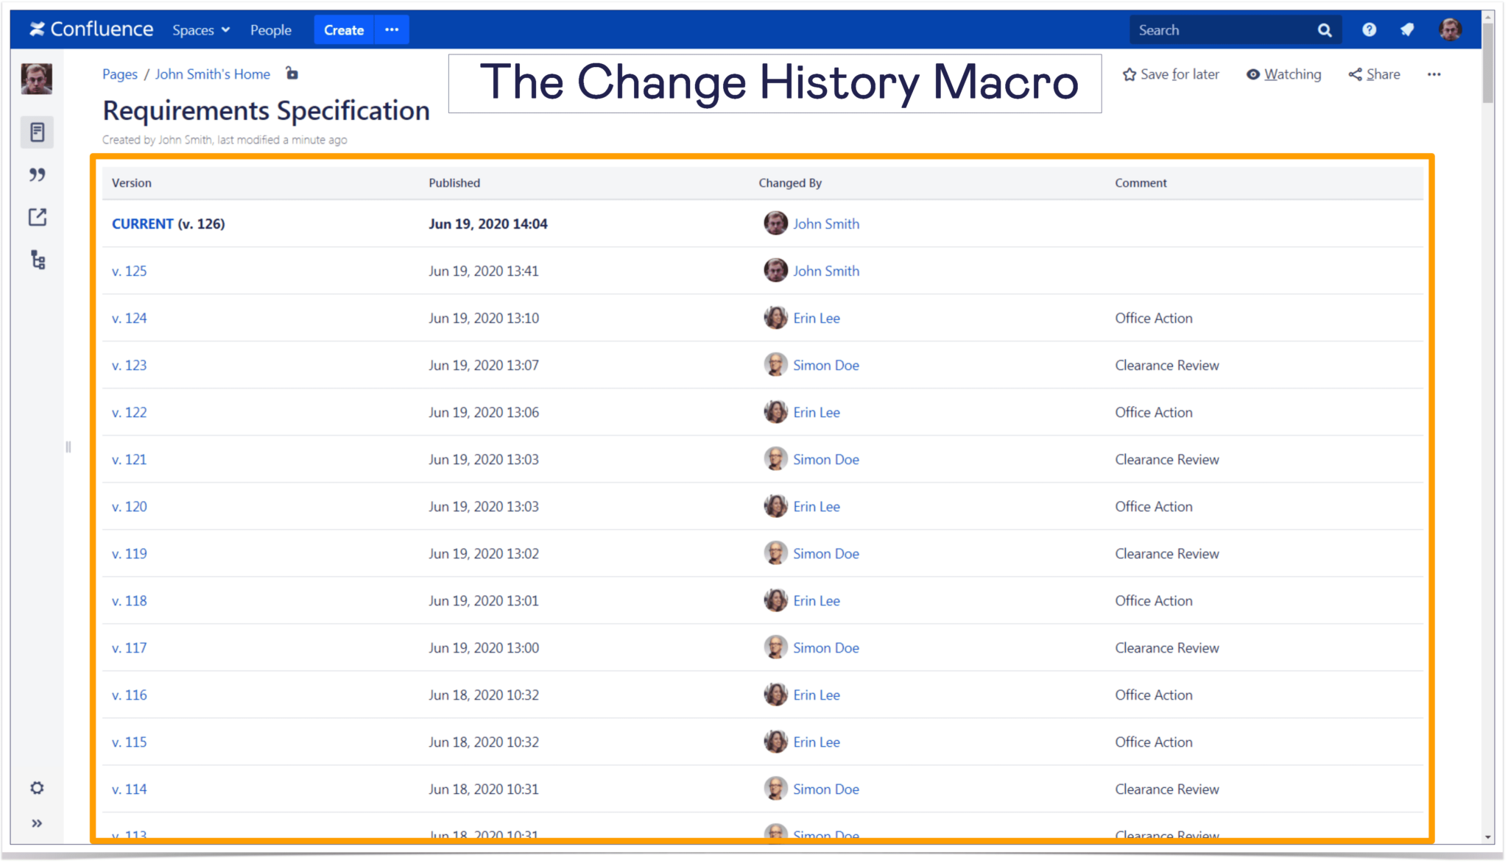This screenshot has width=1508, height=863.
Task: Open version v. 124 link
Action: click(130, 318)
